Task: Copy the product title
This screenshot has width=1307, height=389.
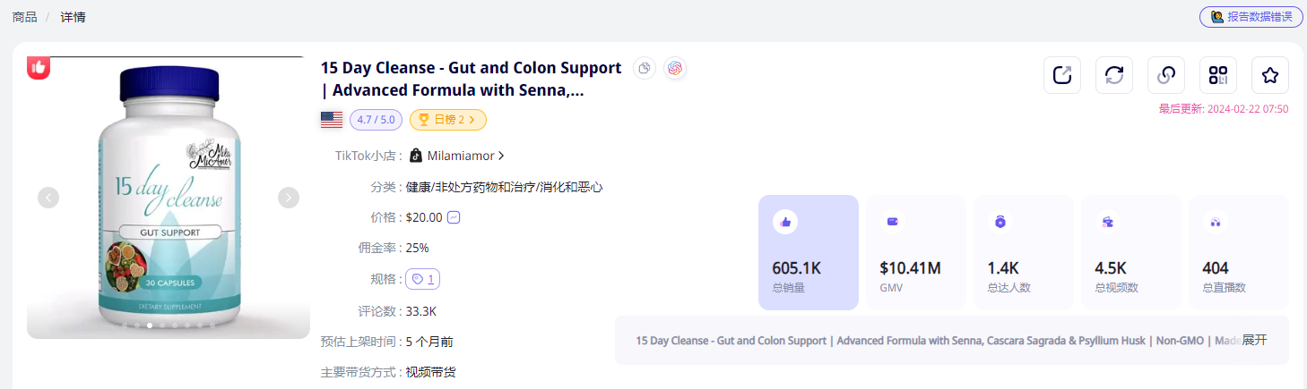Action: 645,68
